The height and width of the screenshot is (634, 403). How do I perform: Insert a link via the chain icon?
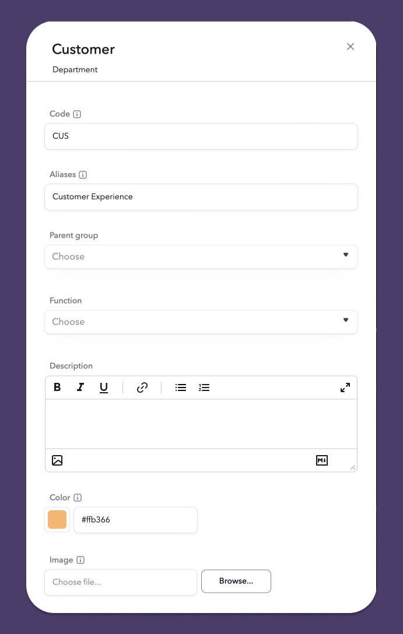tap(142, 388)
